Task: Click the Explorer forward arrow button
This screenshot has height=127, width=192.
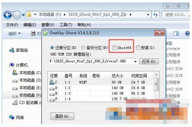Action: click(17, 15)
